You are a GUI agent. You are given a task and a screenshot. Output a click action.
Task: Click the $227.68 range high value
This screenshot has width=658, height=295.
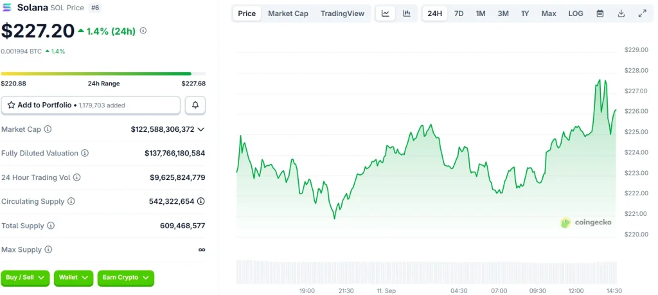pos(193,84)
